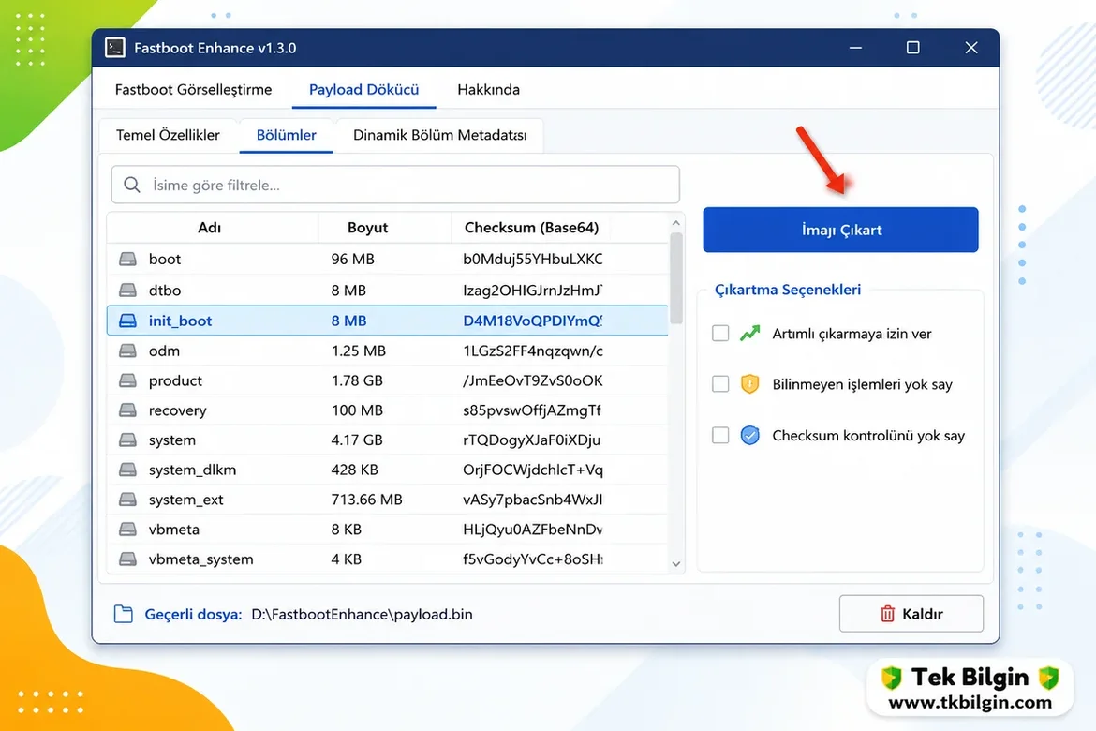The height and width of the screenshot is (731, 1096).
Task: Click the 96 MB size cell
Action: (x=353, y=260)
